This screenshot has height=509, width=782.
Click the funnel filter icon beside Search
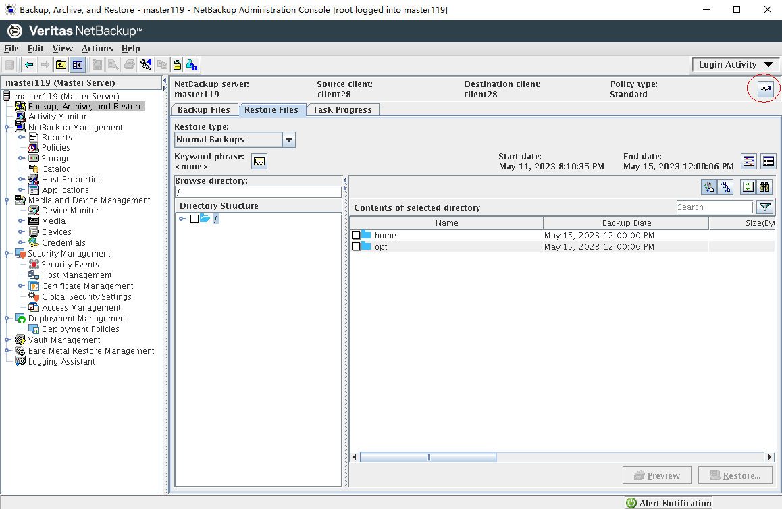pyautogui.click(x=764, y=207)
